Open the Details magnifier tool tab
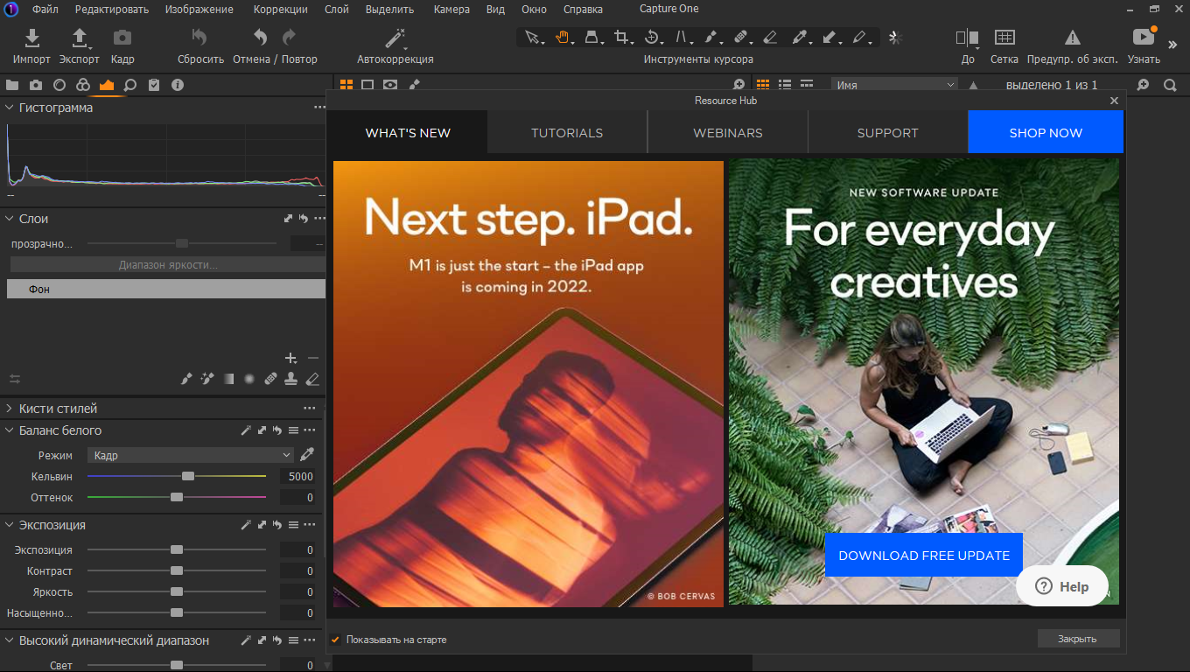The image size is (1190, 672). click(x=130, y=85)
